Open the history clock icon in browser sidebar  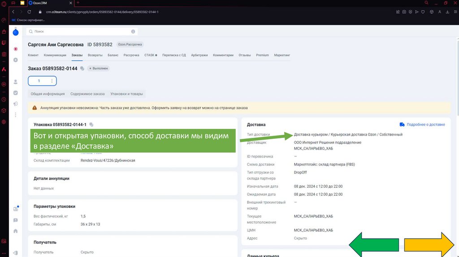[x=4, y=99]
